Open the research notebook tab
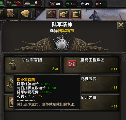Screen dimensions: 126x120 pyautogui.click(x=11, y=13)
